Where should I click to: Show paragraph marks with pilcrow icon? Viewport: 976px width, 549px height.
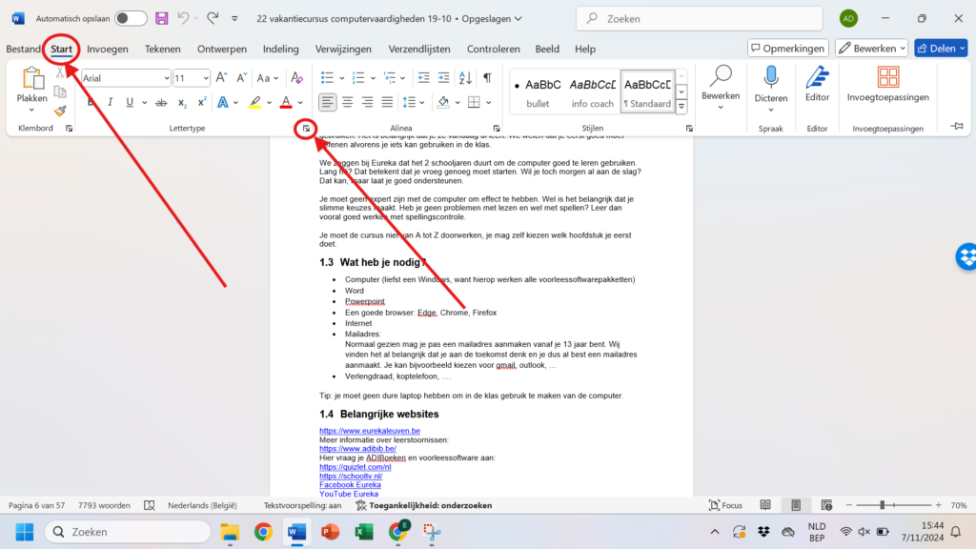[x=487, y=78]
